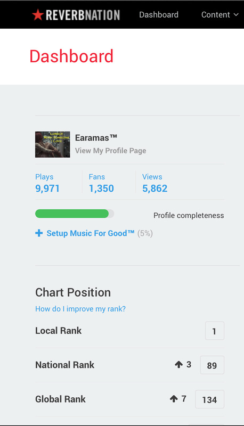The width and height of the screenshot is (244, 426).
Task: Click the red ReverbNation star logo
Action: (x=38, y=15)
